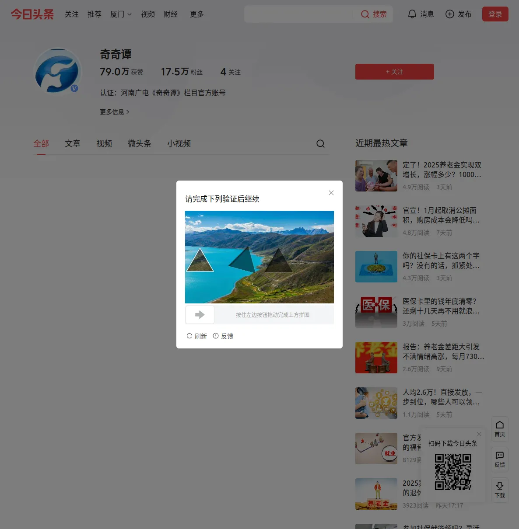This screenshot has height=529, width=519.
Task: Click the captcha puzzle image
Action: 259,257
